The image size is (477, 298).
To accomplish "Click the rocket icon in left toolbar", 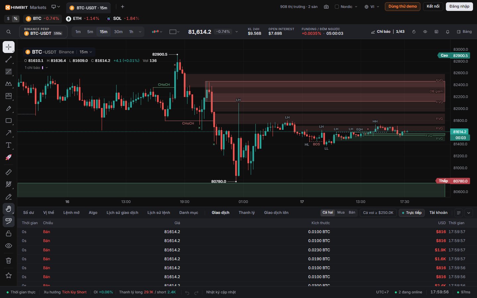I will 9,157.
